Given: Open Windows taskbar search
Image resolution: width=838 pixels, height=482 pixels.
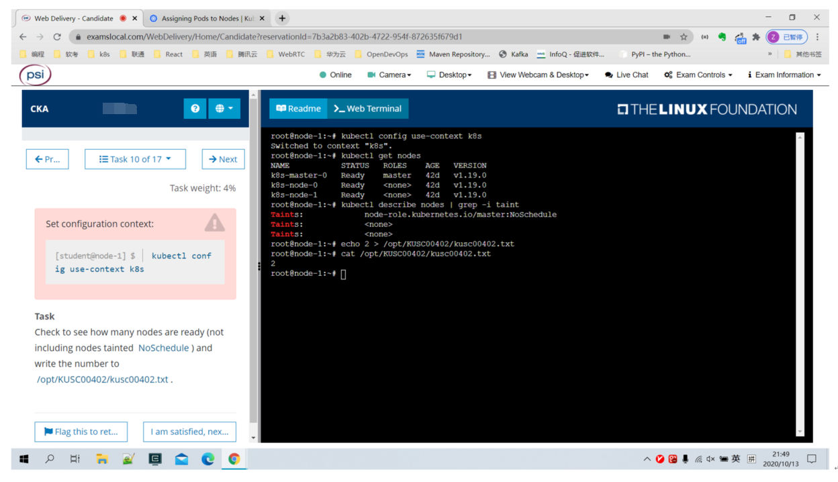Looking at the screenshot, I should (50, 459).
